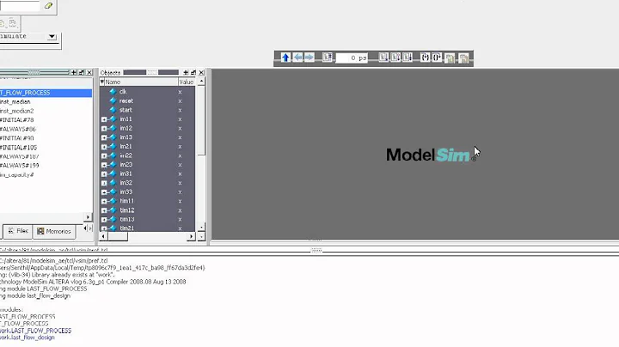Switch to the Memories tab
619x347 pixels.
click(x=53, y=231)
